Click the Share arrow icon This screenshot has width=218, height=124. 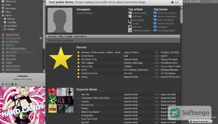pyautogui.click(x=3, y=84)
